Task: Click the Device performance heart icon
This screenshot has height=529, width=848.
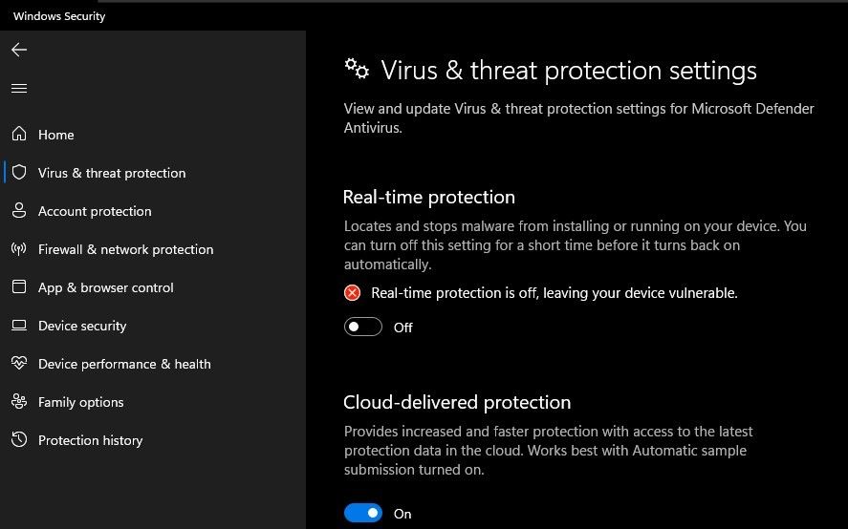Action: tap(19, 364)
